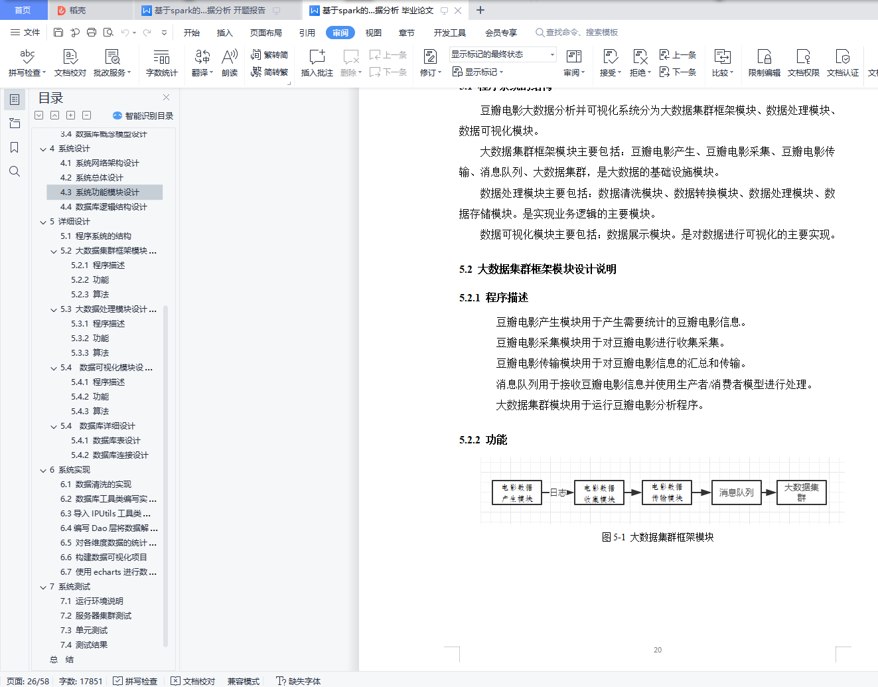Open 会员专享 tab
878x687 pixels.
pos(501,33)
